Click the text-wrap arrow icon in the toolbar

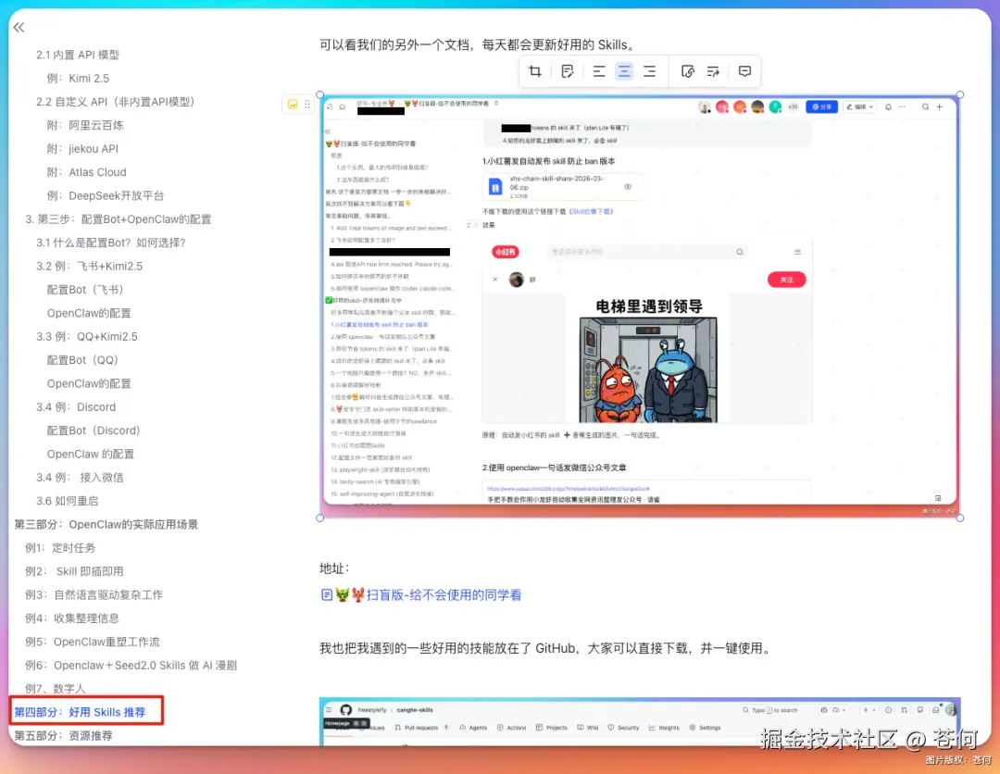[714, 70]
